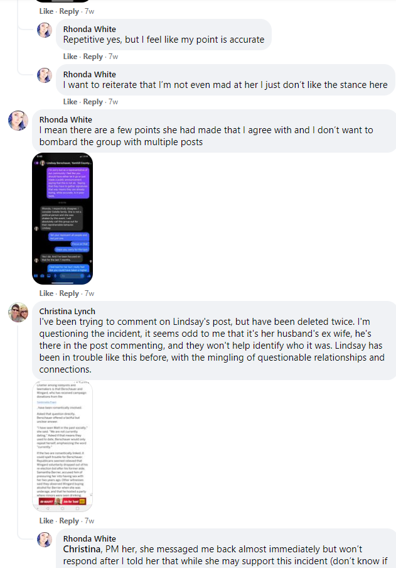The width and height of the screenshot is (396, 568).
Task: Like Christina Lynch's comment
Action: 46,521
